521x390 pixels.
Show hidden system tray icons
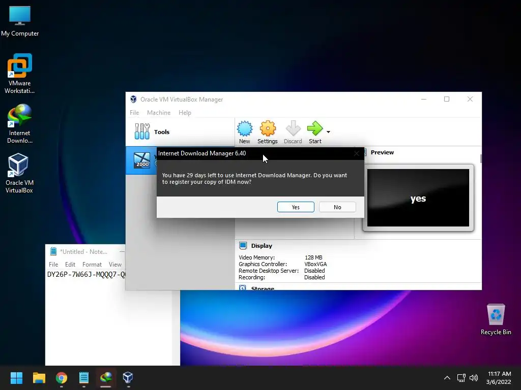(x=447, y=378)
